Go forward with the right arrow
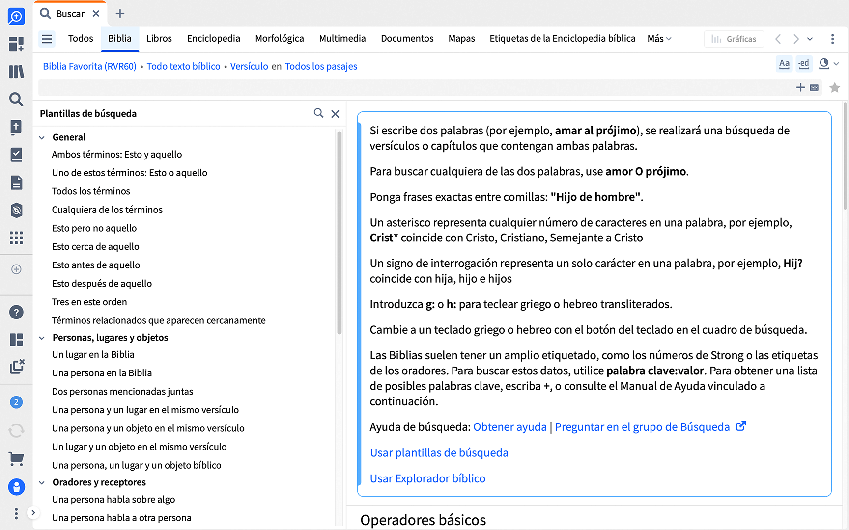849x530 pixels. [796, 39]
